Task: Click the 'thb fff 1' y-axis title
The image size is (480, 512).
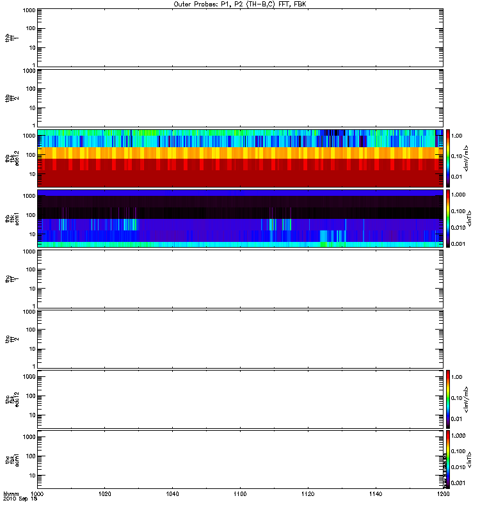Action: click(12, 38)
